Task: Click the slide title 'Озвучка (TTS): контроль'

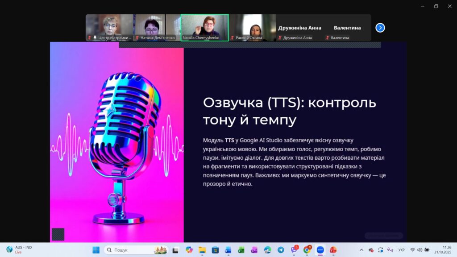Action: coord(290,103)
